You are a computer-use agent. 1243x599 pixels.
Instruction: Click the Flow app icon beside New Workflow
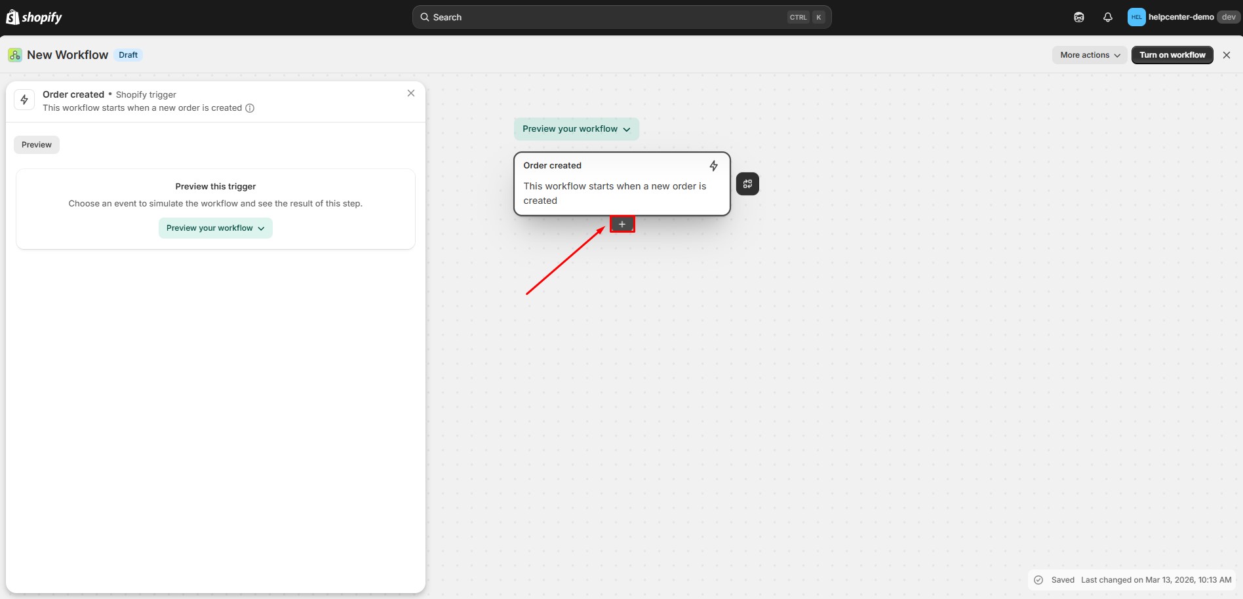click(x=15, y=55)
